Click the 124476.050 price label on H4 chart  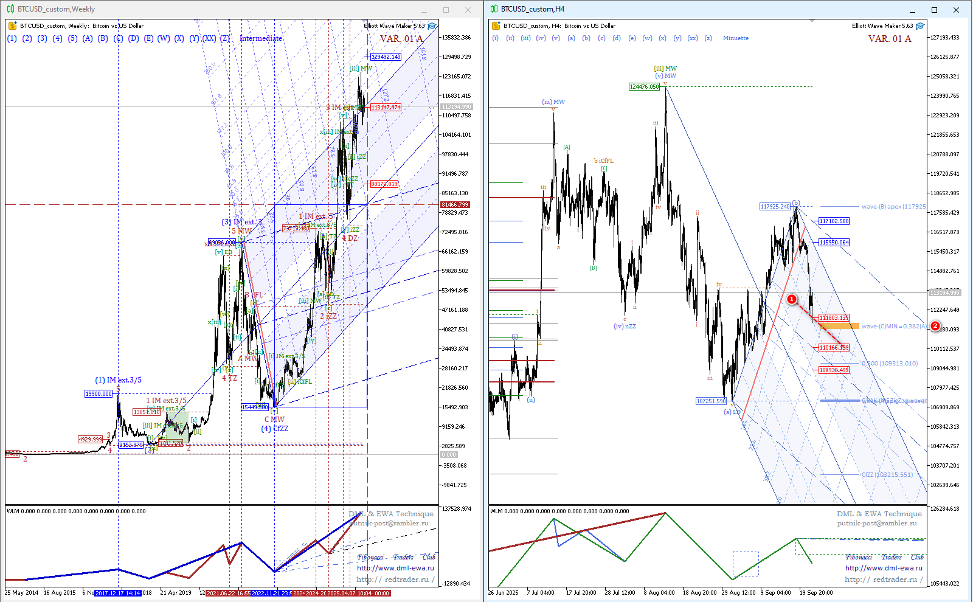tap(644, 87)
